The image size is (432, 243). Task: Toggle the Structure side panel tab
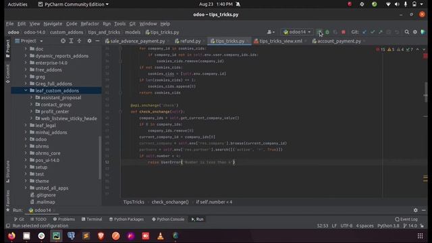[7, 171]
